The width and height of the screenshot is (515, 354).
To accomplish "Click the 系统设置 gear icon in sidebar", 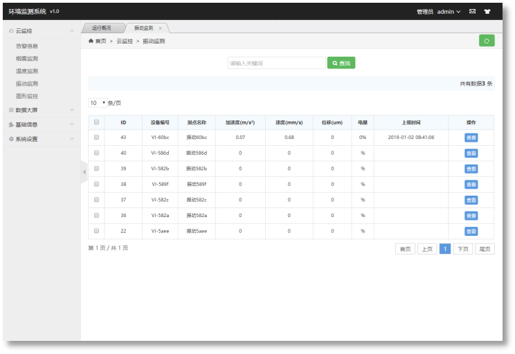I will pyautogui.click(x=10, y=139).
